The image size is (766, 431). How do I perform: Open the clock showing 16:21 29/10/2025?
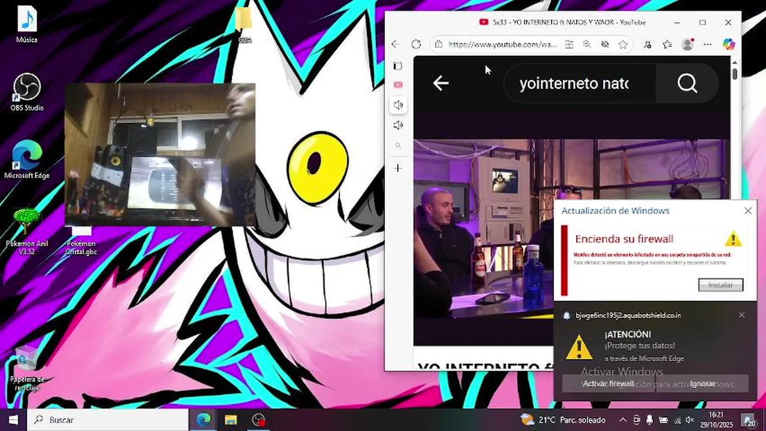(x=716, y=420)
